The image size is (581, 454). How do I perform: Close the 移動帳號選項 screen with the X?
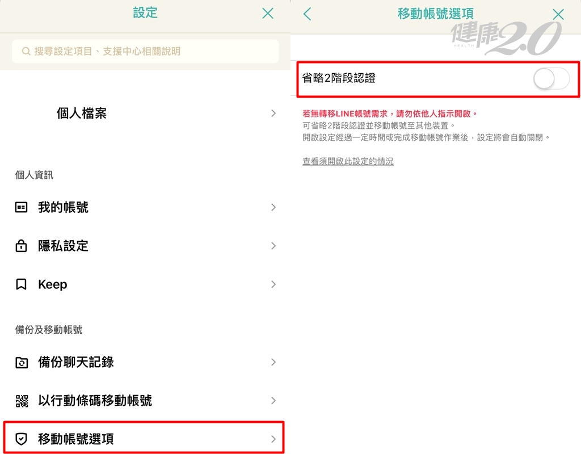coord(558,15)
